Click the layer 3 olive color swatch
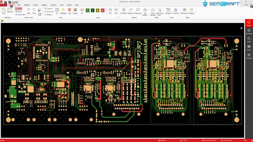Viewport: 253px width, 142px height. point(98,11)
